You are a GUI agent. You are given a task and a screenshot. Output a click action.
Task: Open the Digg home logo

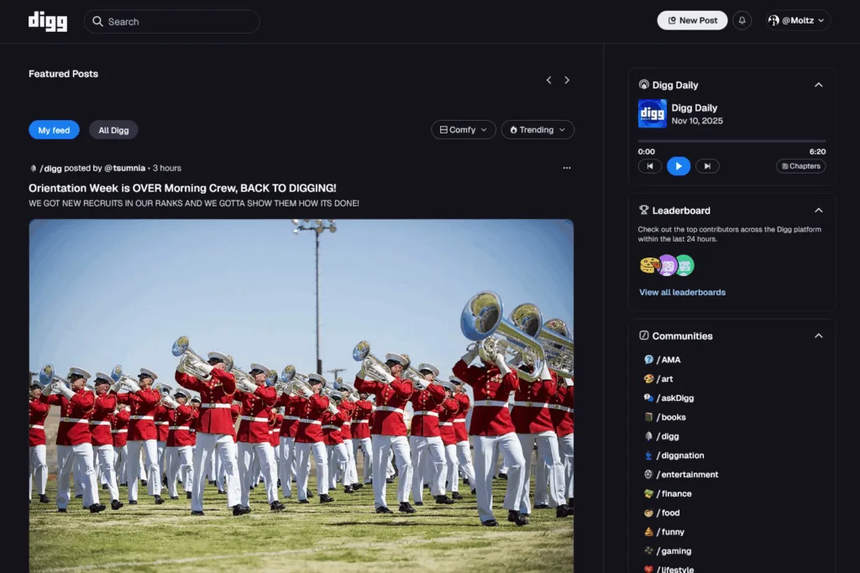(47, 21)
